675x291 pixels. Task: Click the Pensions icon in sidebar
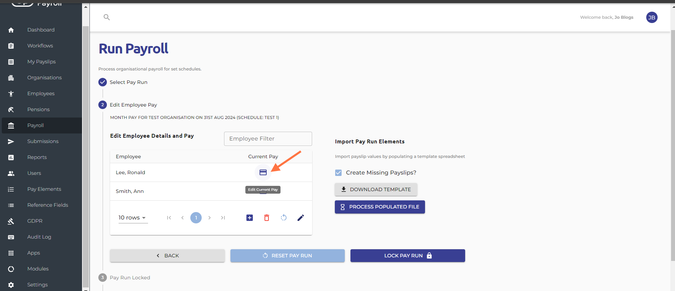tap(11, 110)
